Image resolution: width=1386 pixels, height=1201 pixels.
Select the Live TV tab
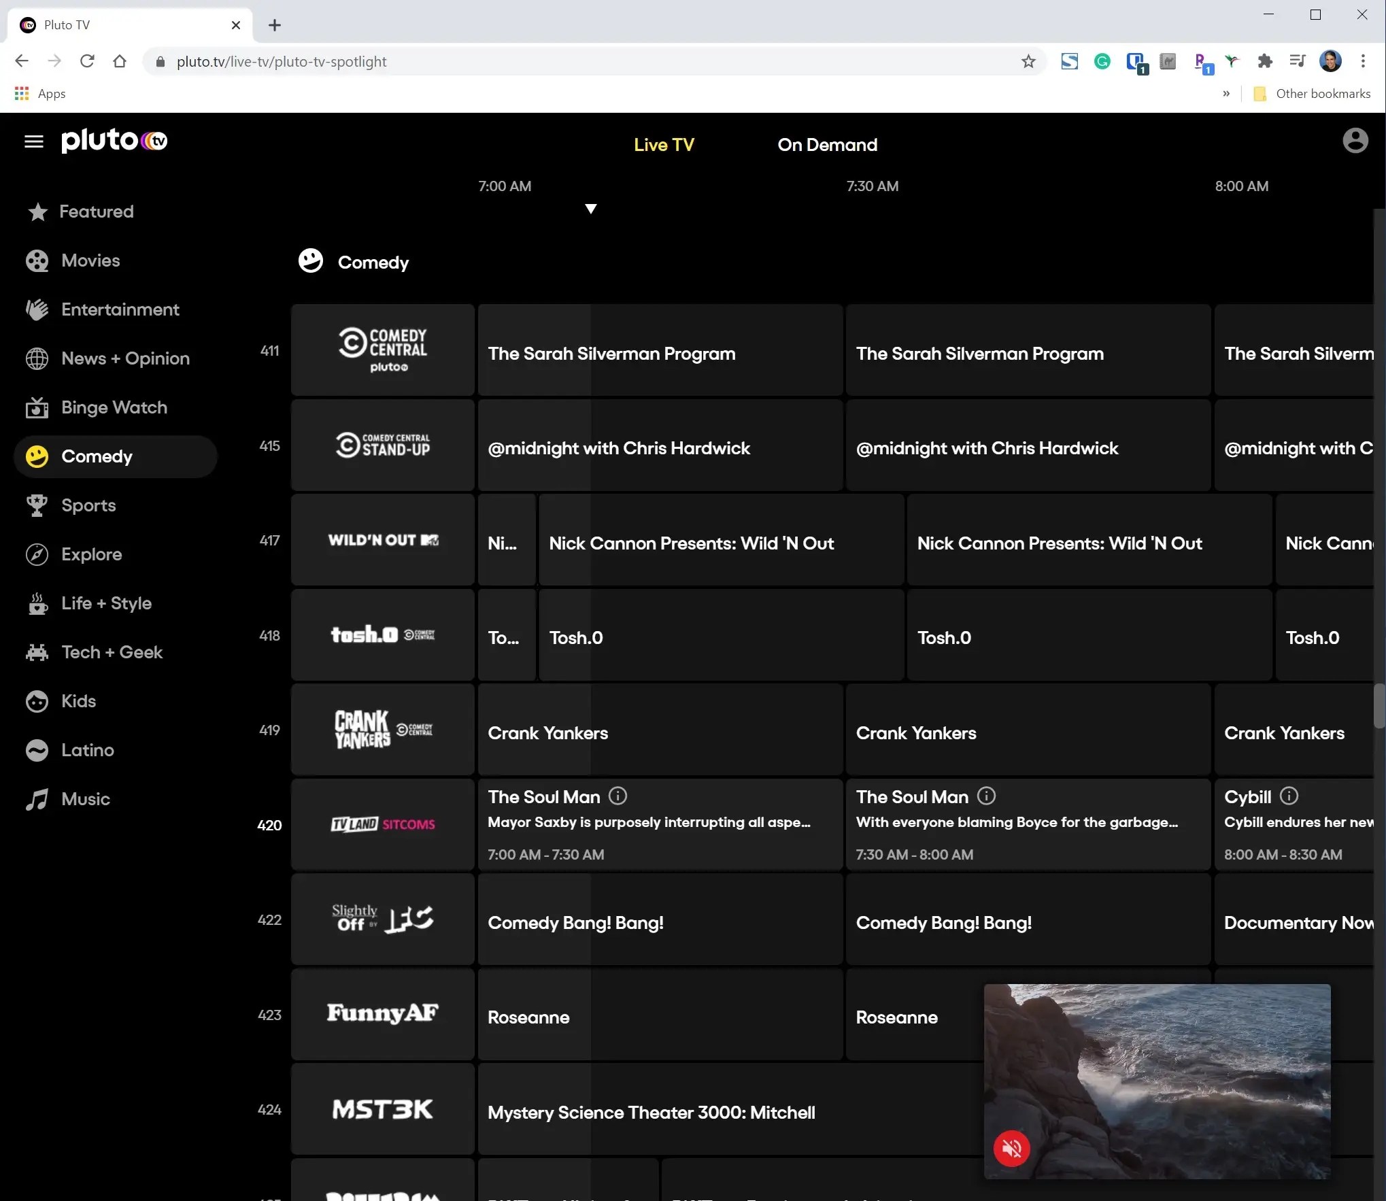(x=664, y=145)
